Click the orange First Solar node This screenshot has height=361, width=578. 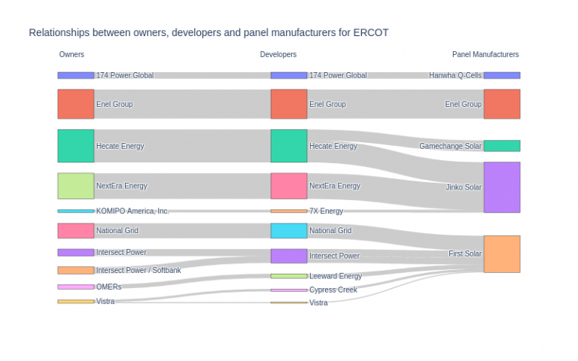[502, 254]
